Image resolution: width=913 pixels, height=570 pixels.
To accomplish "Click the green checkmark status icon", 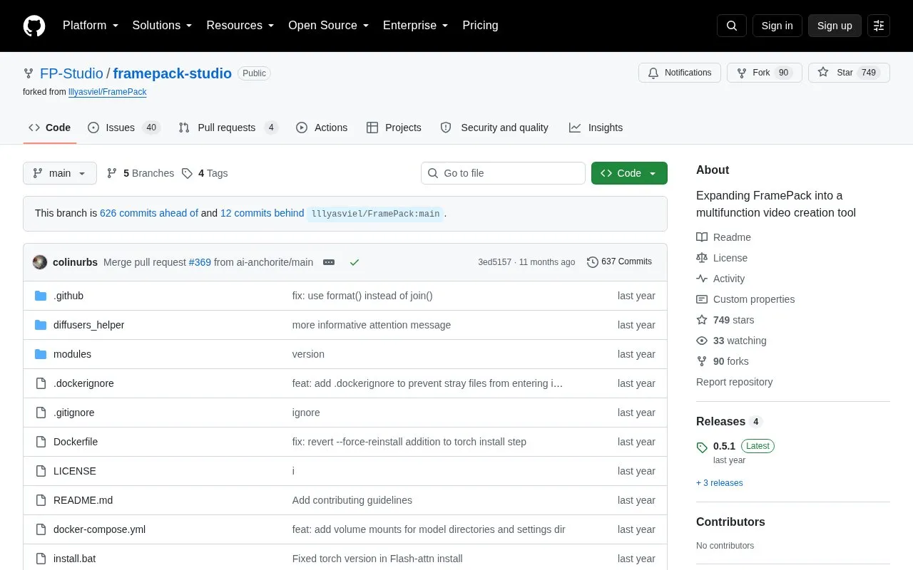I will click(355, 262).
